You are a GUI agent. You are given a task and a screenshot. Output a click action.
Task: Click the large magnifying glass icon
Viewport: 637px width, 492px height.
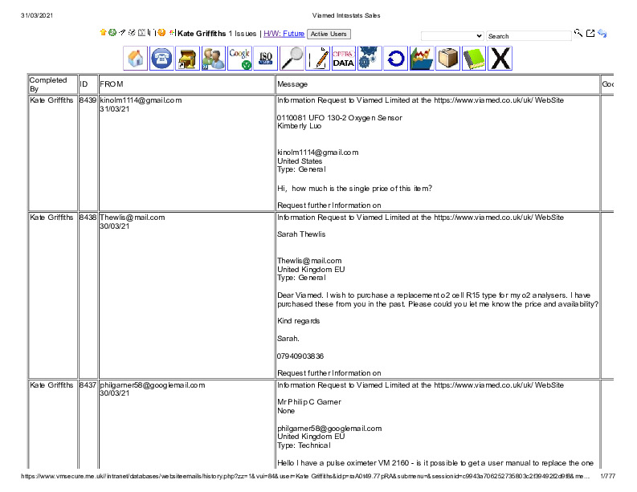tap(292, 59)
